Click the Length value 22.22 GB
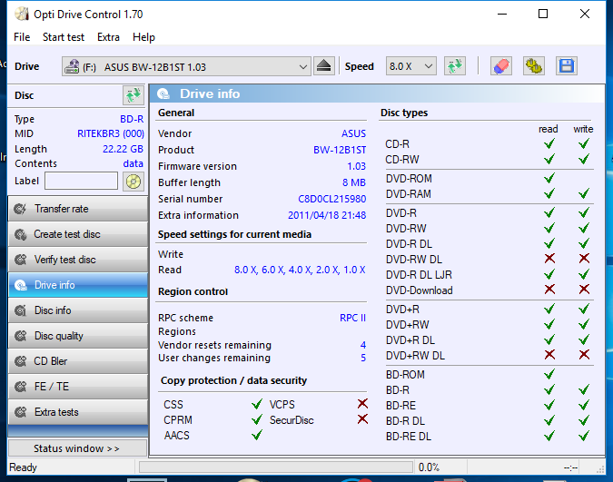This screenshot has width=613, height=482. (123, 149)
